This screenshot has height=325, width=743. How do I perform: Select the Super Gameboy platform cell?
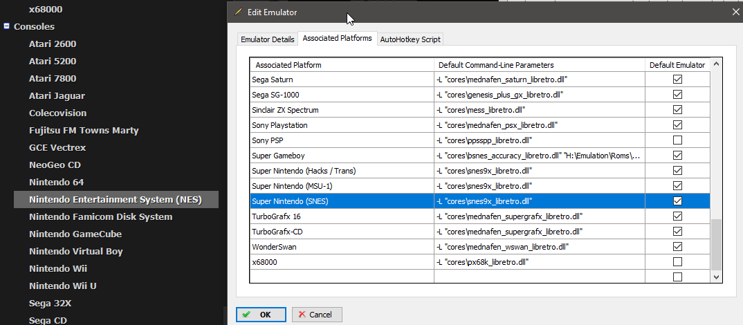[x=342, y=156]
